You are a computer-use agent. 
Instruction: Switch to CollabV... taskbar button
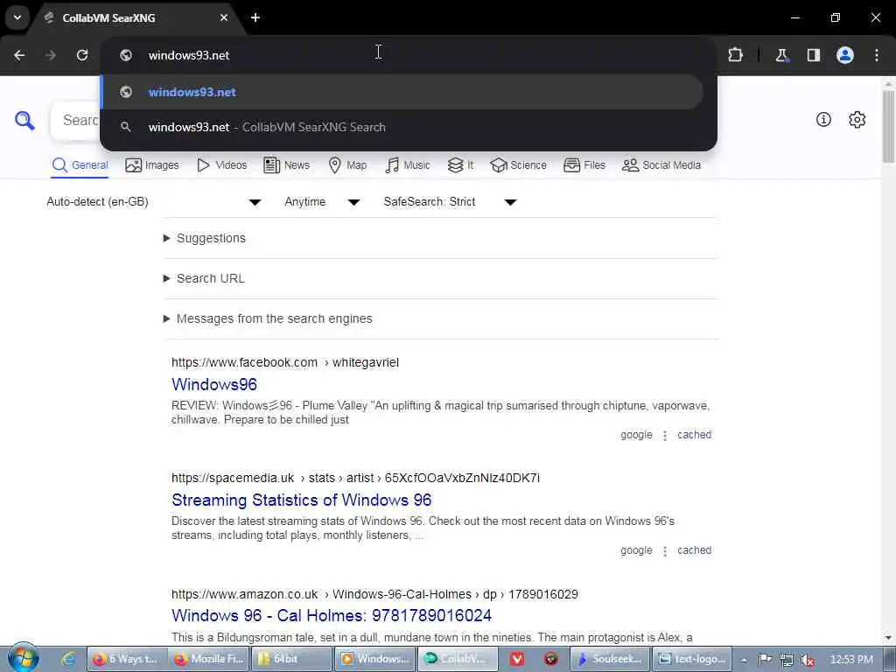[x=457, y=659]
